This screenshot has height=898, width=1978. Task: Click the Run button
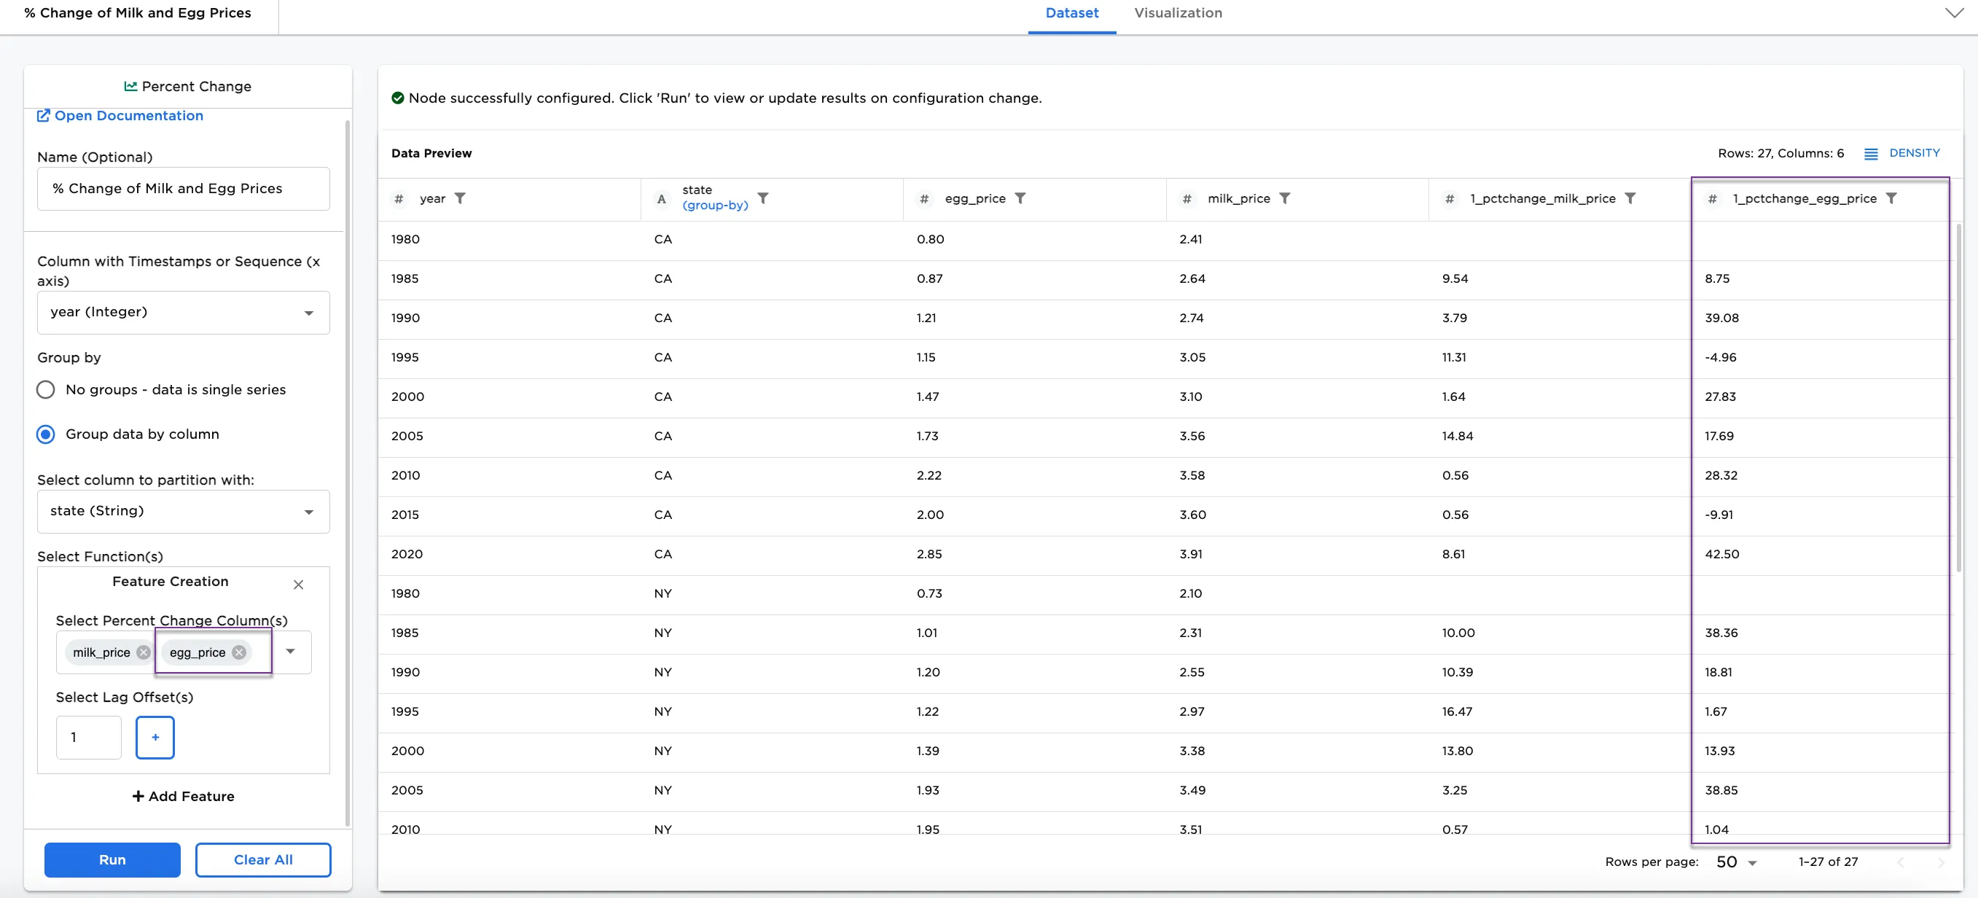click(x=112, y=859)
